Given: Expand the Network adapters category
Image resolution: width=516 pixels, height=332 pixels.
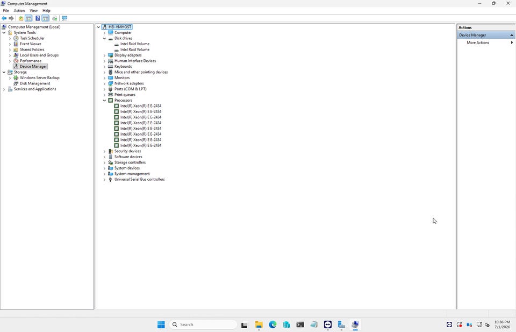Looking at the screenshot, I should pyautogui.click(x=104, y=83).
